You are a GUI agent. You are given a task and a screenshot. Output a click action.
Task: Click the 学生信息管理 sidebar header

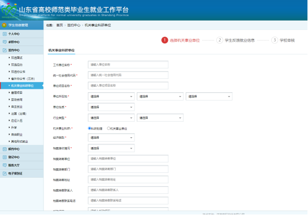22,25
